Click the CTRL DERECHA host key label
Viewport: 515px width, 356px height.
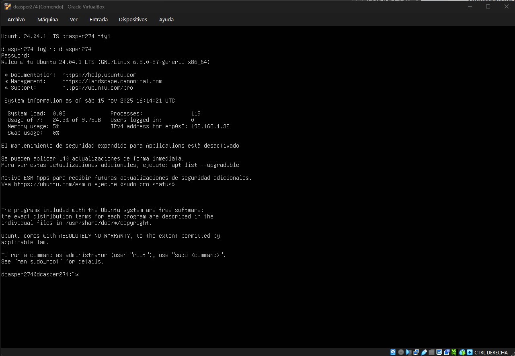(491, 353)
